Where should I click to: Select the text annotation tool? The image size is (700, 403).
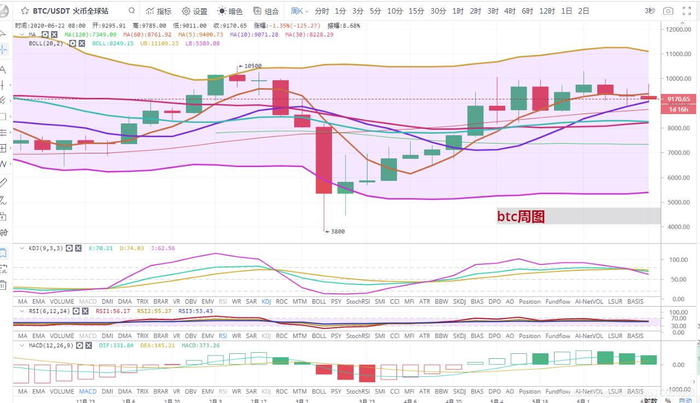pyautogui.click(x=3, y=69)
